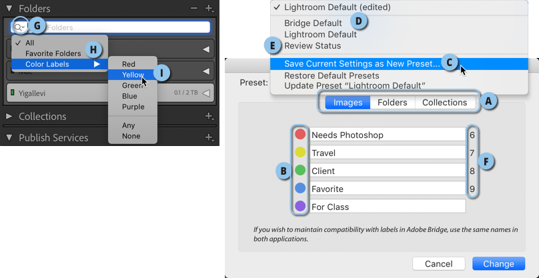The width and height of the screenshot is (539, 278).
Task: Click the minus icon in Folders header
Action: [x=194, y=8]
